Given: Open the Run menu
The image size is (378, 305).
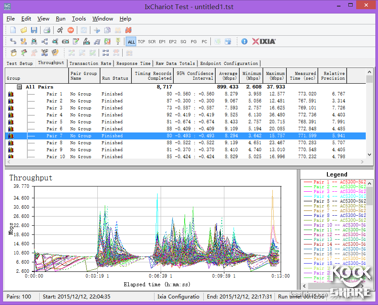Looking at the screenshot, I should [x=61, y=19].
